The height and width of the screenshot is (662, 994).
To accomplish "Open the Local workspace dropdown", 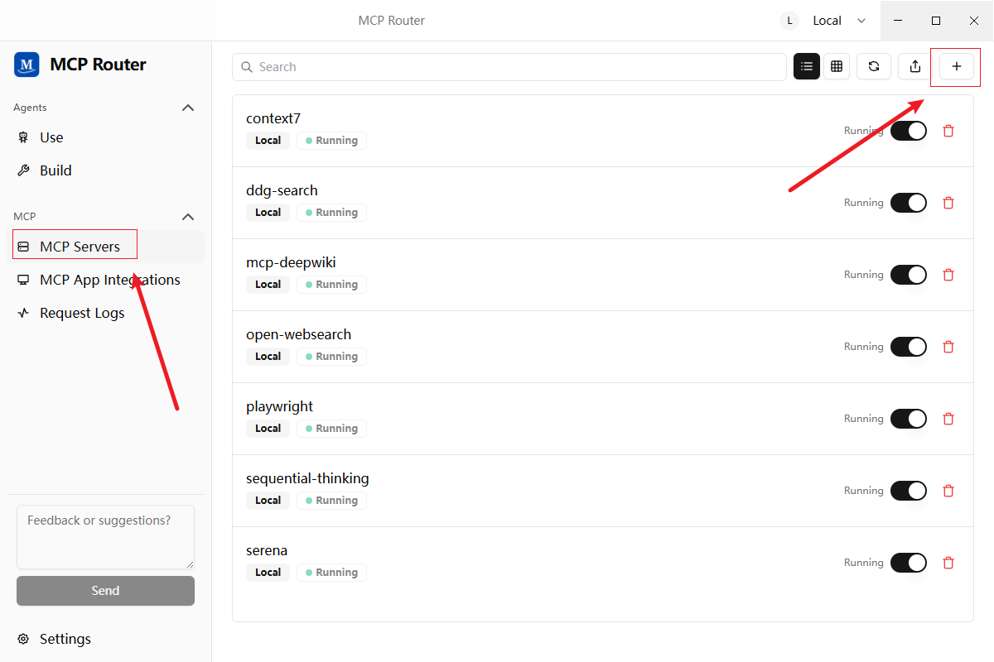I will pos(824,21).
